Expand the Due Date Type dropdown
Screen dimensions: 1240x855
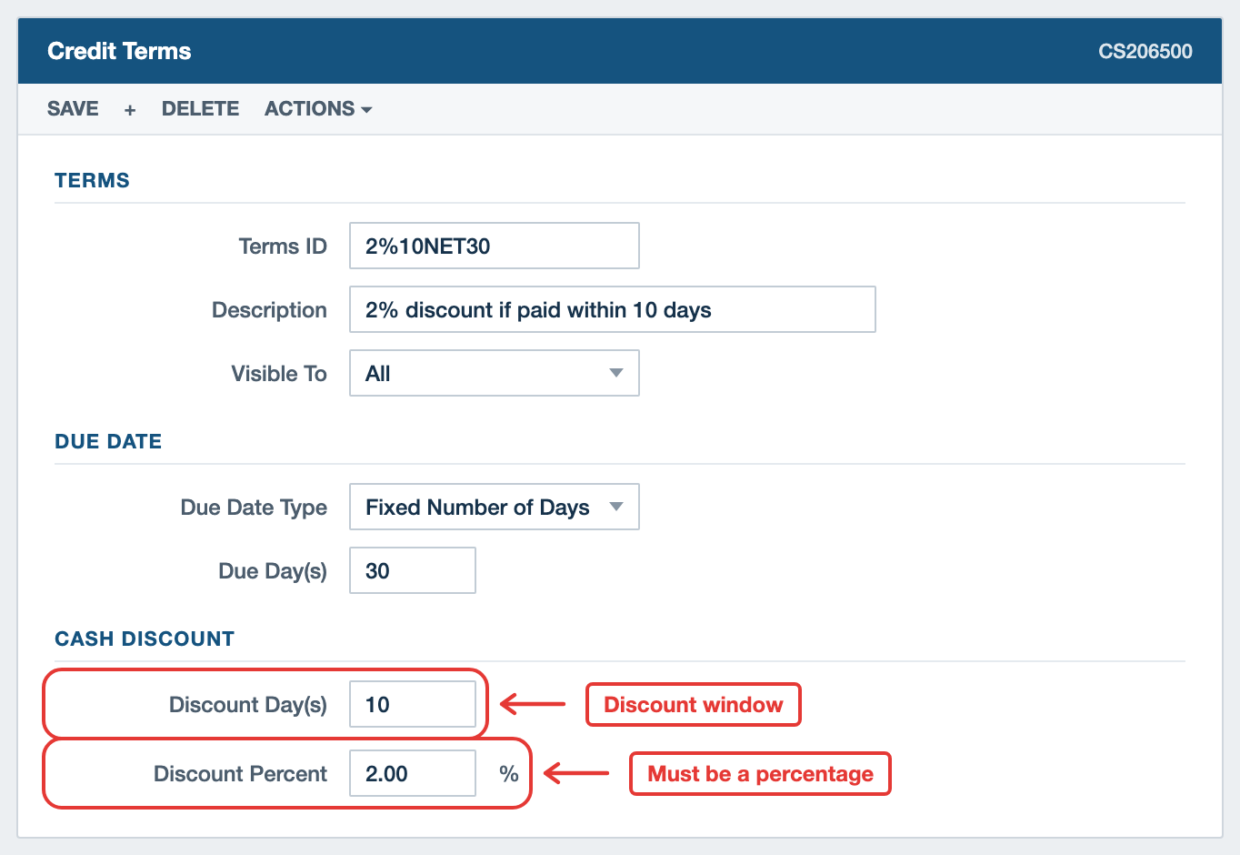[x=495, y=507]
